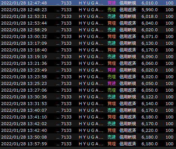Click price 6,010.0 in the 12:47:48 row
176x149 pixels.
pos(149,3)
